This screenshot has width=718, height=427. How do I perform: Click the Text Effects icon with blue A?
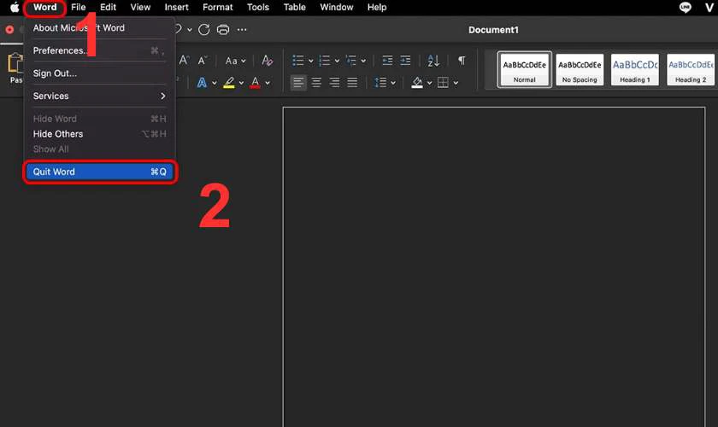[202, 83]
